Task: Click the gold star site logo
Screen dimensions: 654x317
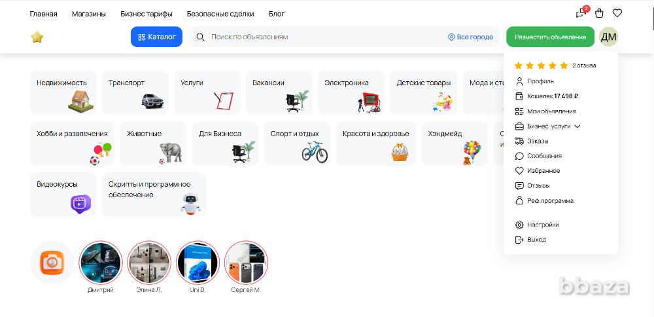Action: [37, 37]
